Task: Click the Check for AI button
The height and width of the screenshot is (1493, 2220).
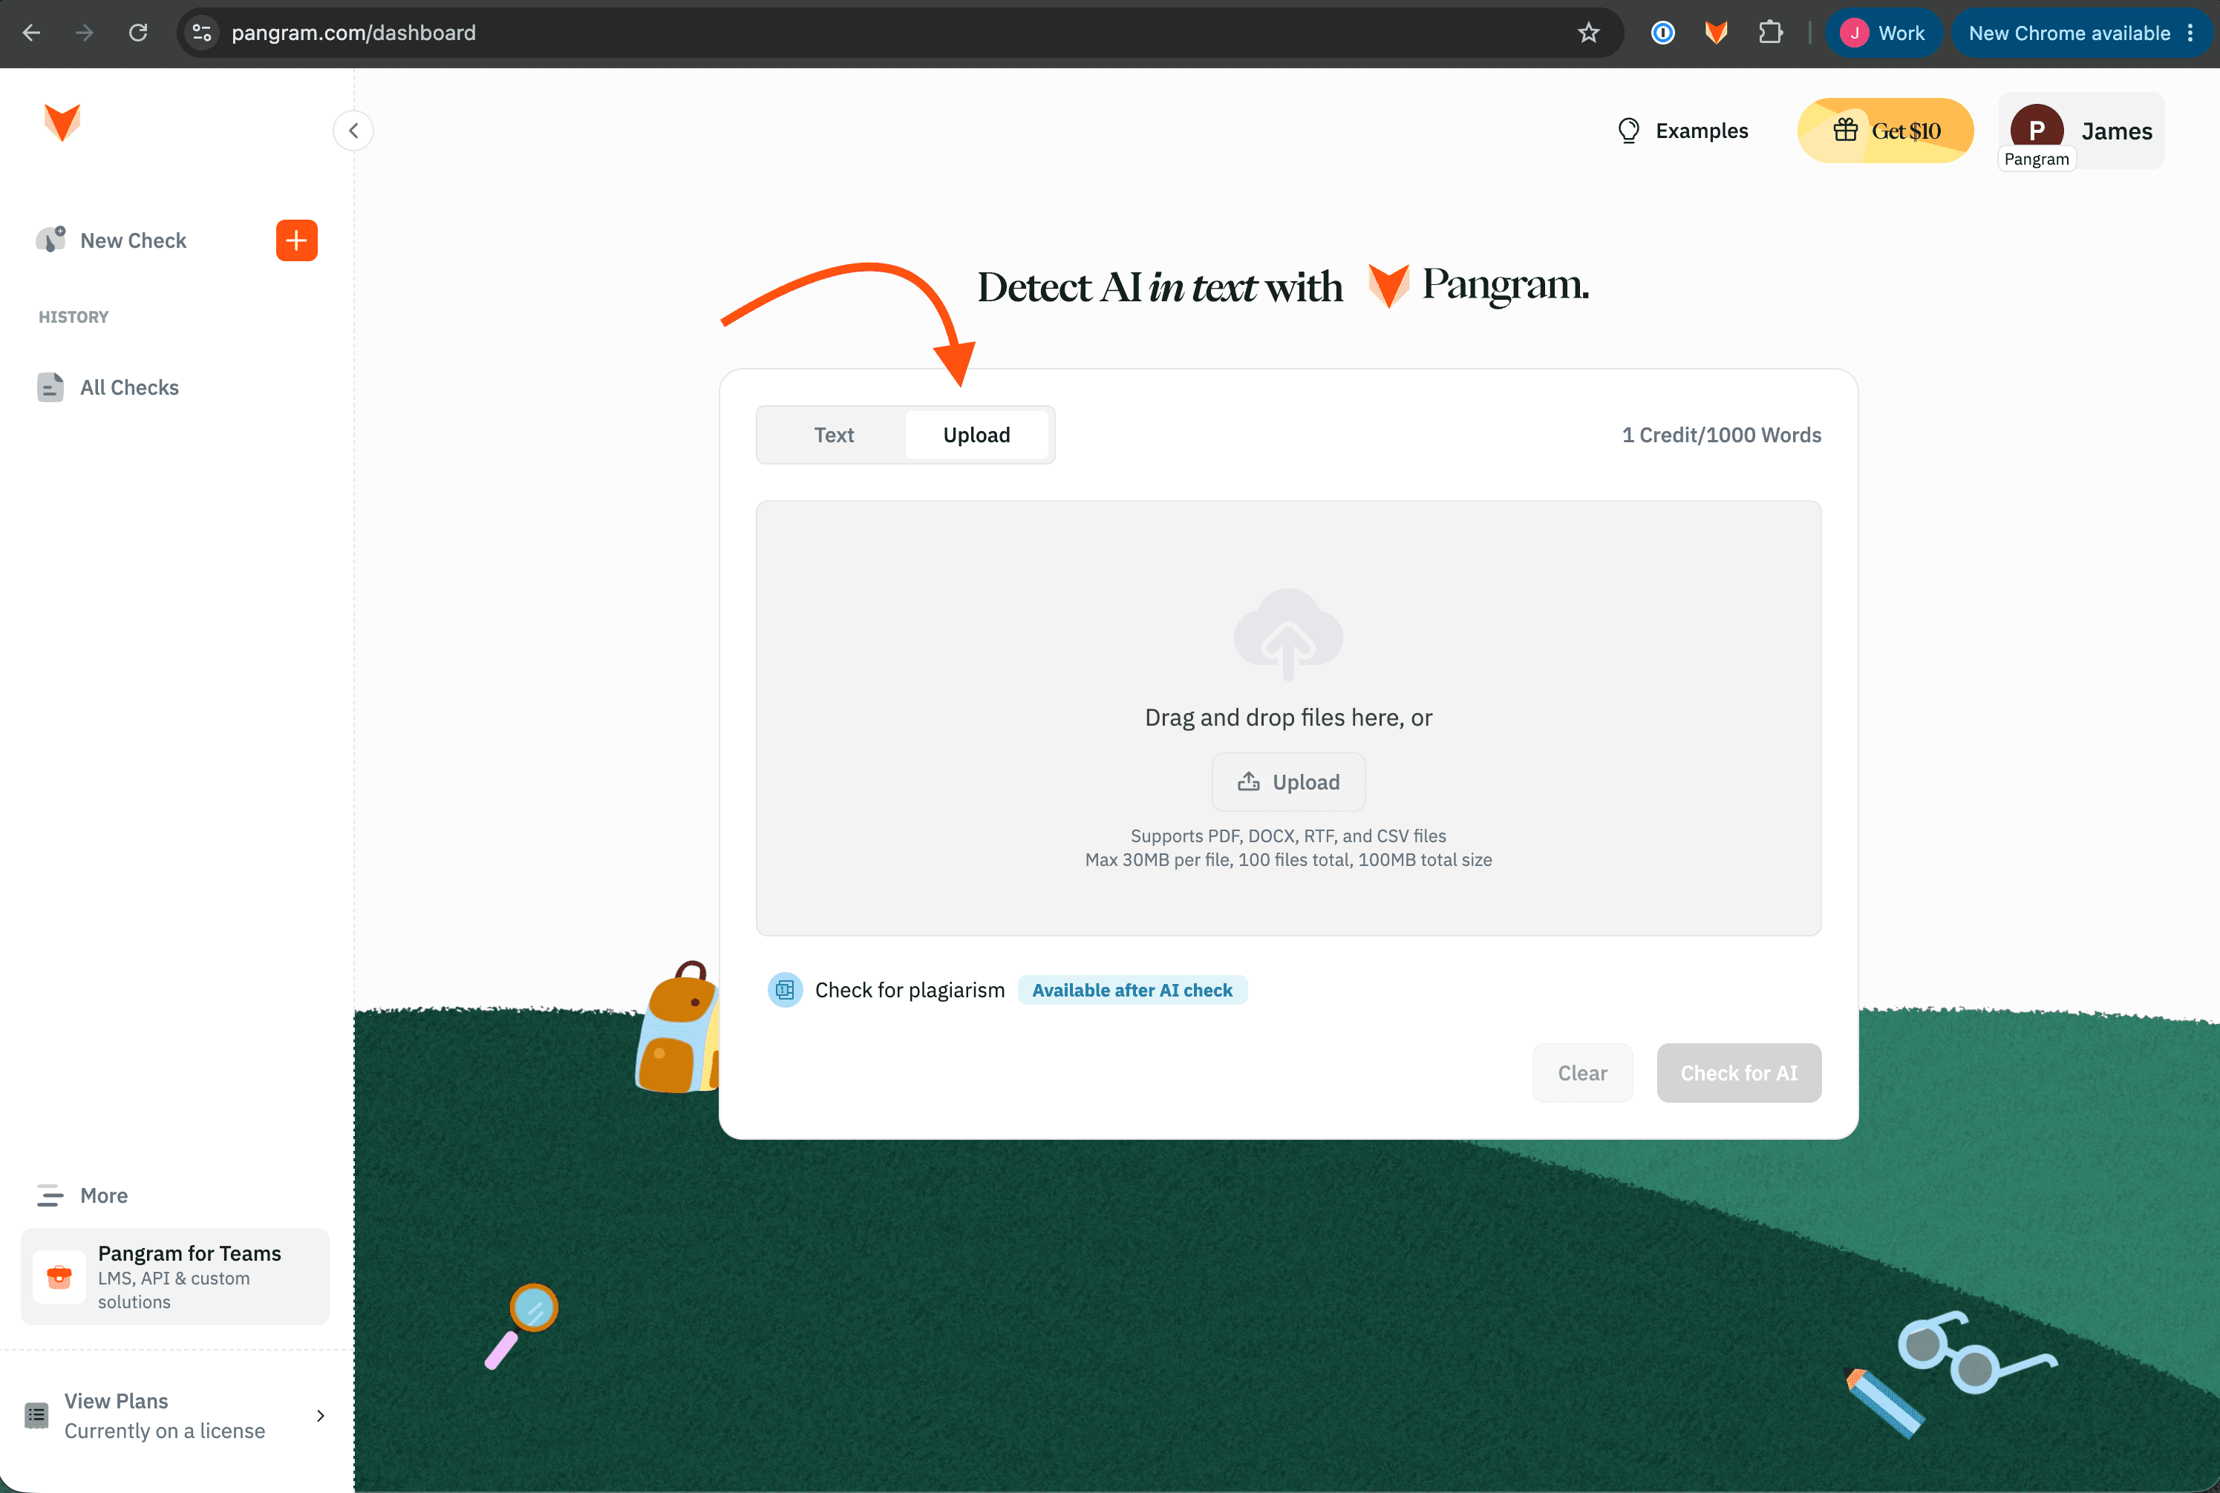Action: [1739, 1073]
